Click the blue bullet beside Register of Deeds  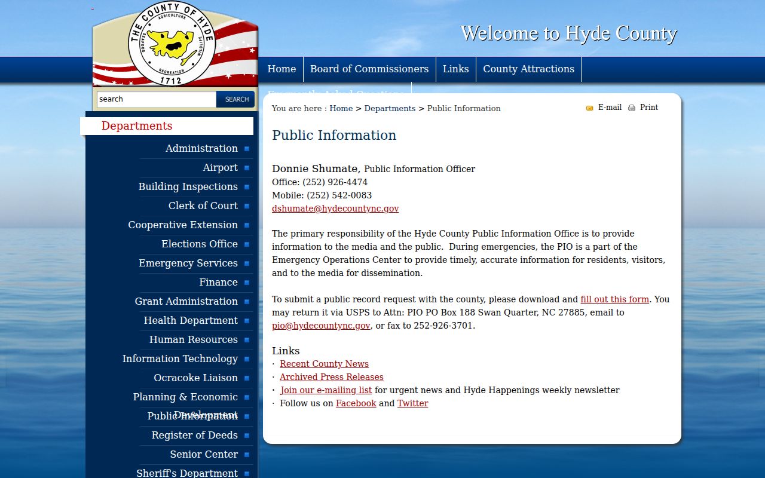pos(247,436)
